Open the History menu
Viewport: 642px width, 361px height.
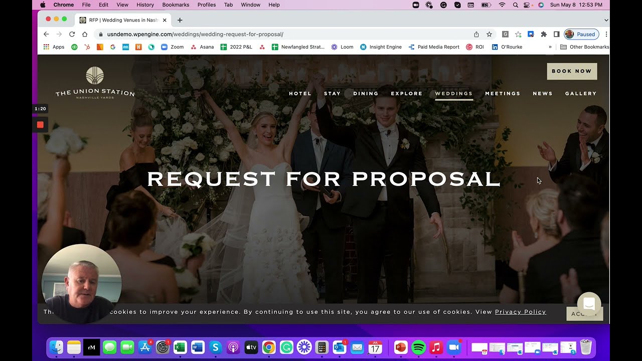pyautogui.click(x=145, y=5)
